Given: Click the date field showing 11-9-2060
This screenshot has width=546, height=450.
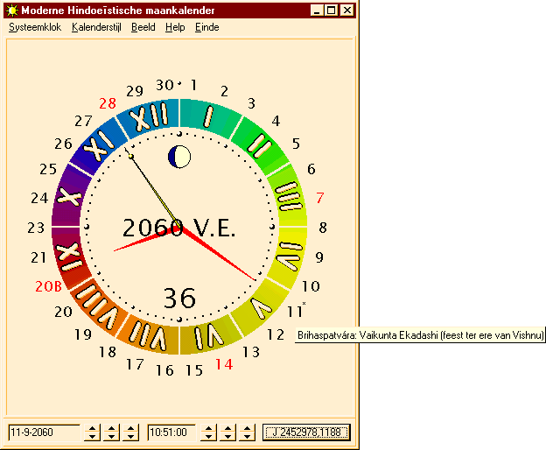Looking at the screenshot, I should coord(44,432).
